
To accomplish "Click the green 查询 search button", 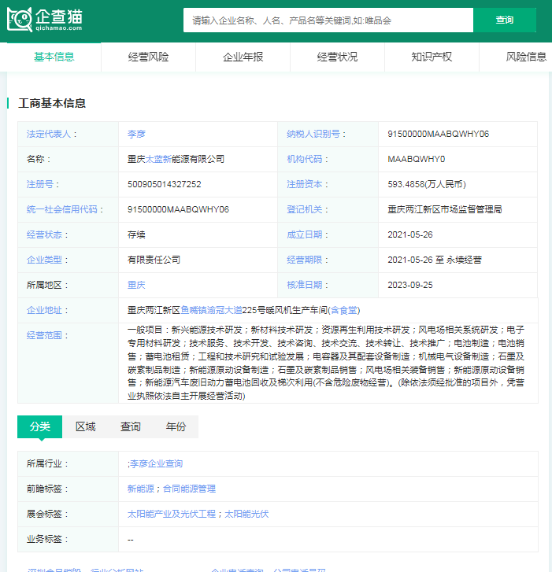I will [x=505, y=20].
